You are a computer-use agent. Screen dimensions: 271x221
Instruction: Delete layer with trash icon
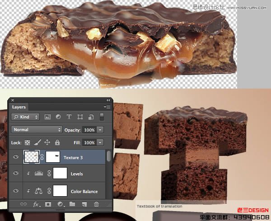click(97, 204)
